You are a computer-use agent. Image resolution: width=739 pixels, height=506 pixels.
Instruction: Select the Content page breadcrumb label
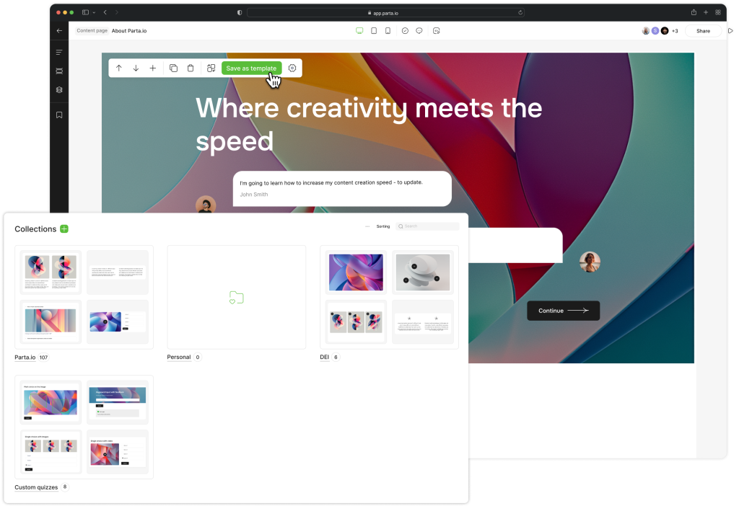tap(92, 30)
